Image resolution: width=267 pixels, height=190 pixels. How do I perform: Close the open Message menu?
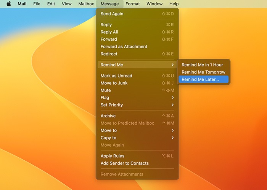[x=110, y=4]
